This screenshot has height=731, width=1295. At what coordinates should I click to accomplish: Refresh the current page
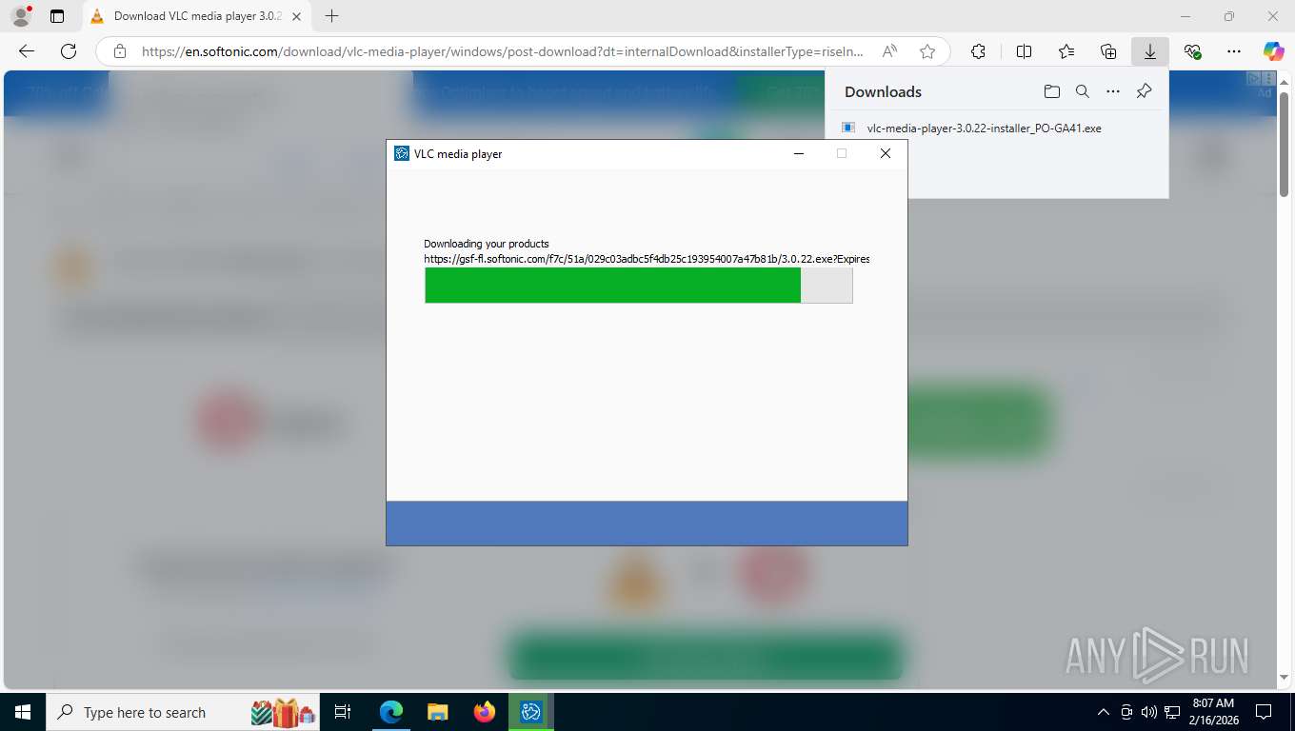(69, 51)
